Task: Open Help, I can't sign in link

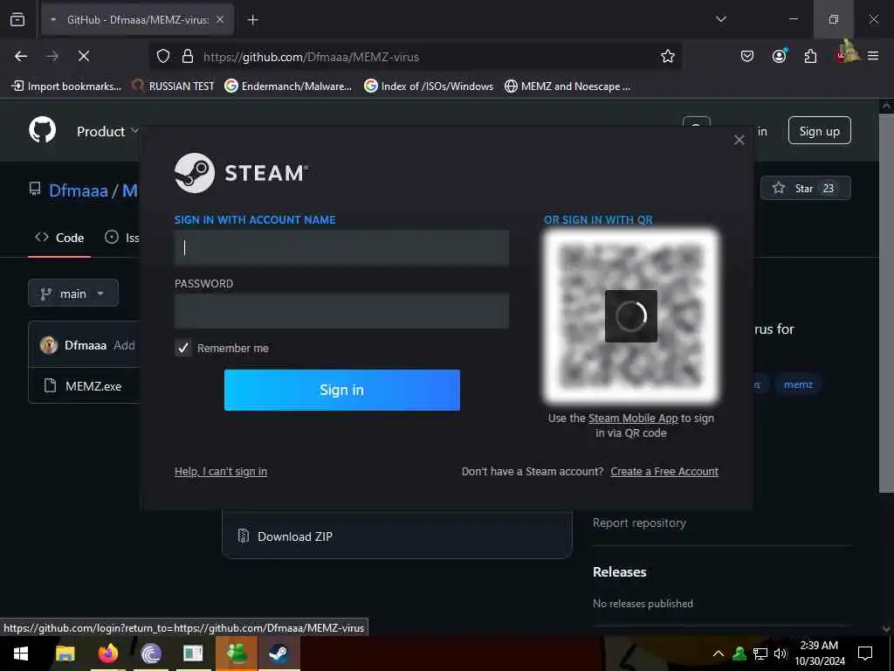Action: (221, 471)
